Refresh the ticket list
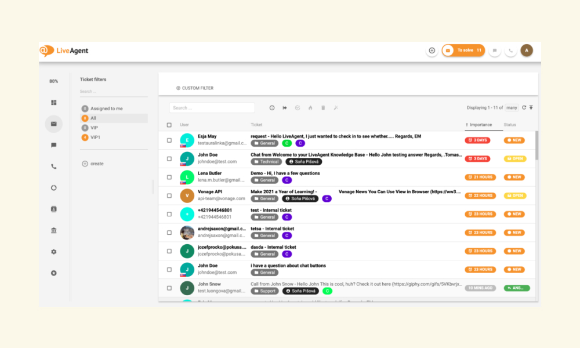The height and width of the screenshot is (348, 580). [x=524, y=108]
